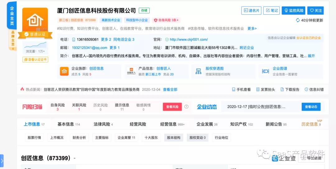Click the 查看风险 button
Image resolution: width=336 pixels, height=169 pixels.
pos(172,107)
